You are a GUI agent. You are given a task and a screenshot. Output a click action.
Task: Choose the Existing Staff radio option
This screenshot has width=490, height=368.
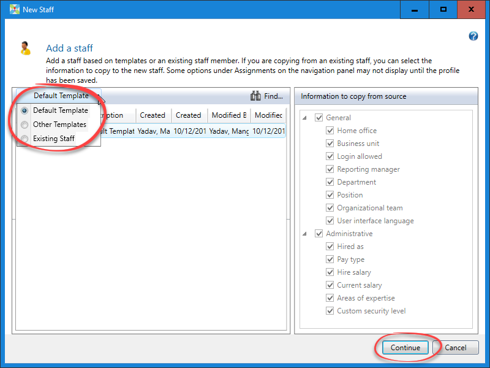coord(24,139)
